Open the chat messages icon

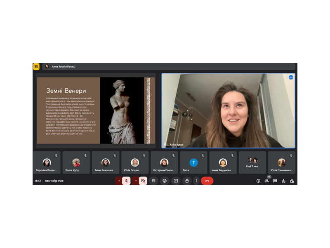tap(275, 181)
